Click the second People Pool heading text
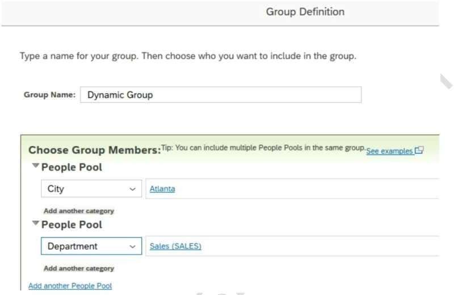Screen dimensions: 454x295 [72, 225]
